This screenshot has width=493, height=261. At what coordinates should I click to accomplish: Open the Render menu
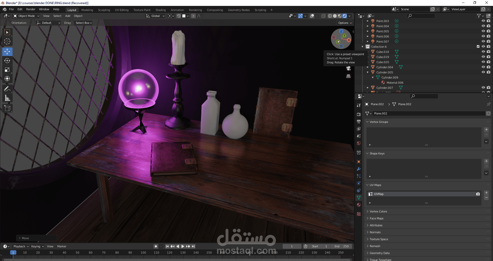pos(31,9)
